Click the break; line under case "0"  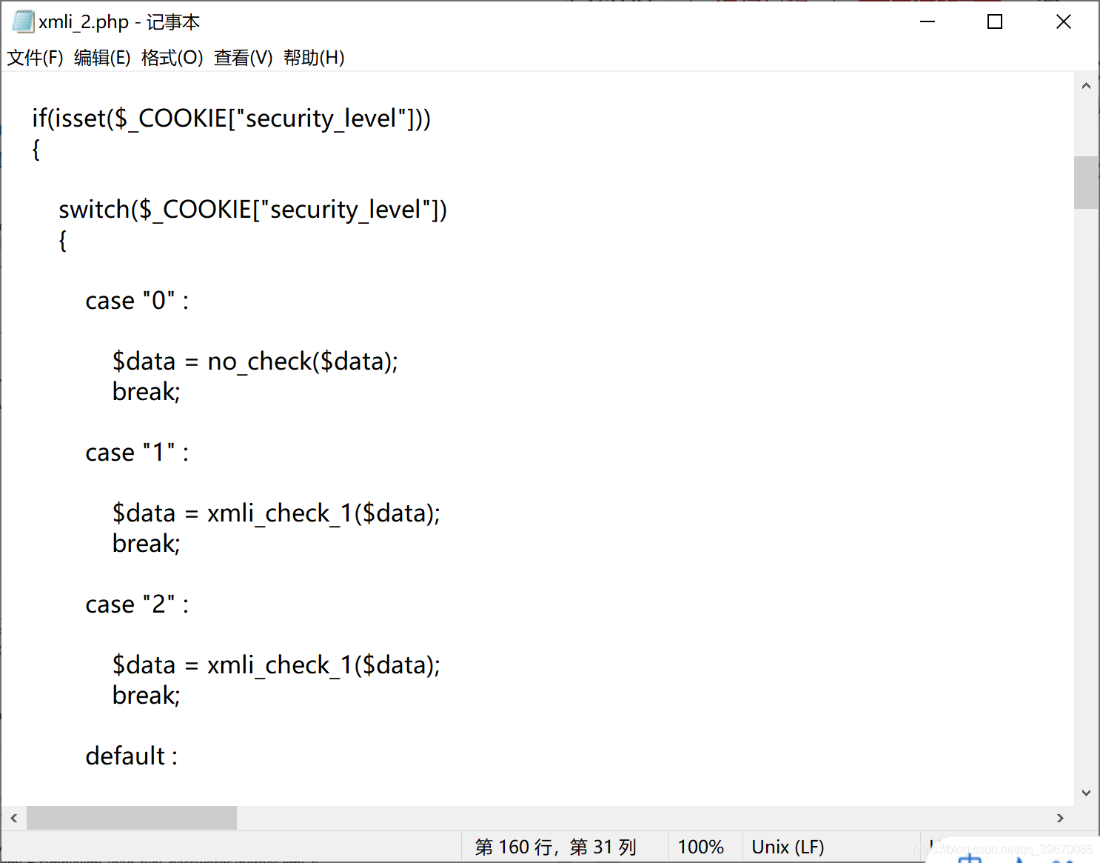(x=146, y=391)
